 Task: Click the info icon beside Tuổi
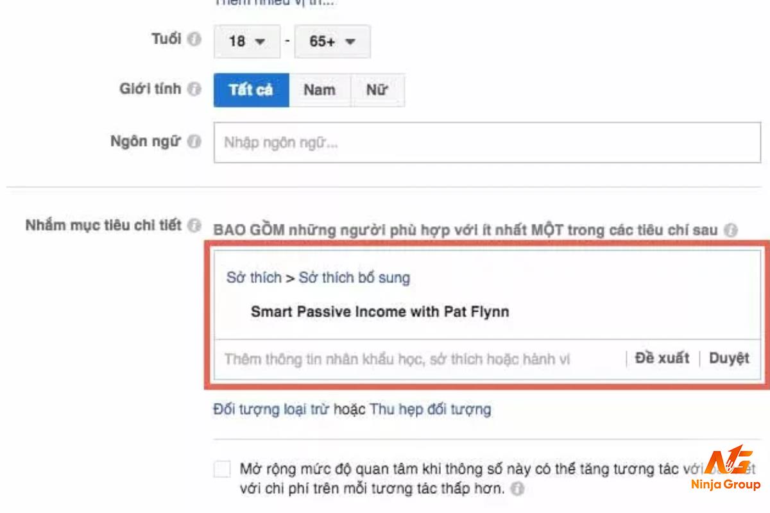[x=194, y=39]
